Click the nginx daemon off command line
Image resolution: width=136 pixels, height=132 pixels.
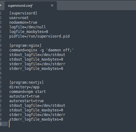42,50
